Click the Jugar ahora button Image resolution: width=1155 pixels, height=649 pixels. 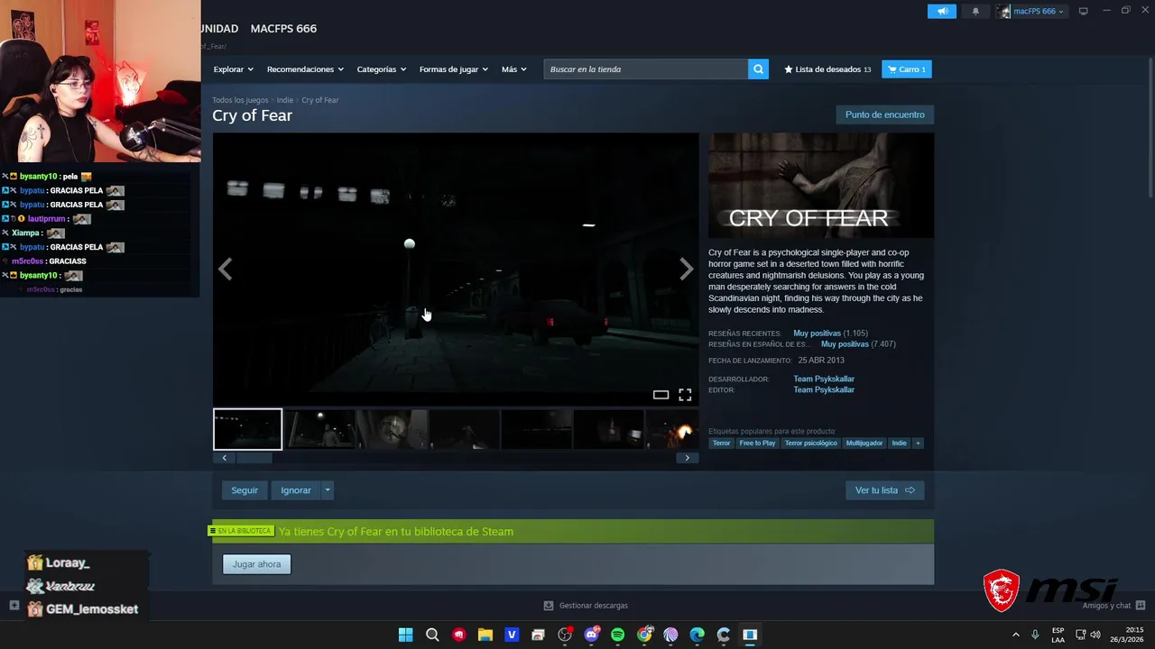pyautogui.click(x=256, y=564)
